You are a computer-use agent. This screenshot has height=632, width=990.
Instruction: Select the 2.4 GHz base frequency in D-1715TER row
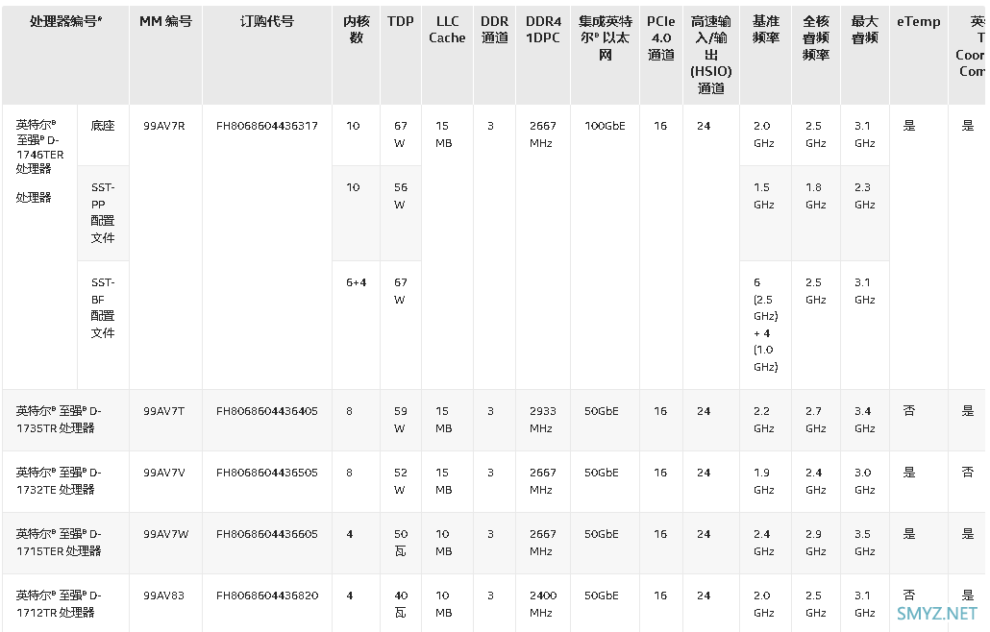763,542
